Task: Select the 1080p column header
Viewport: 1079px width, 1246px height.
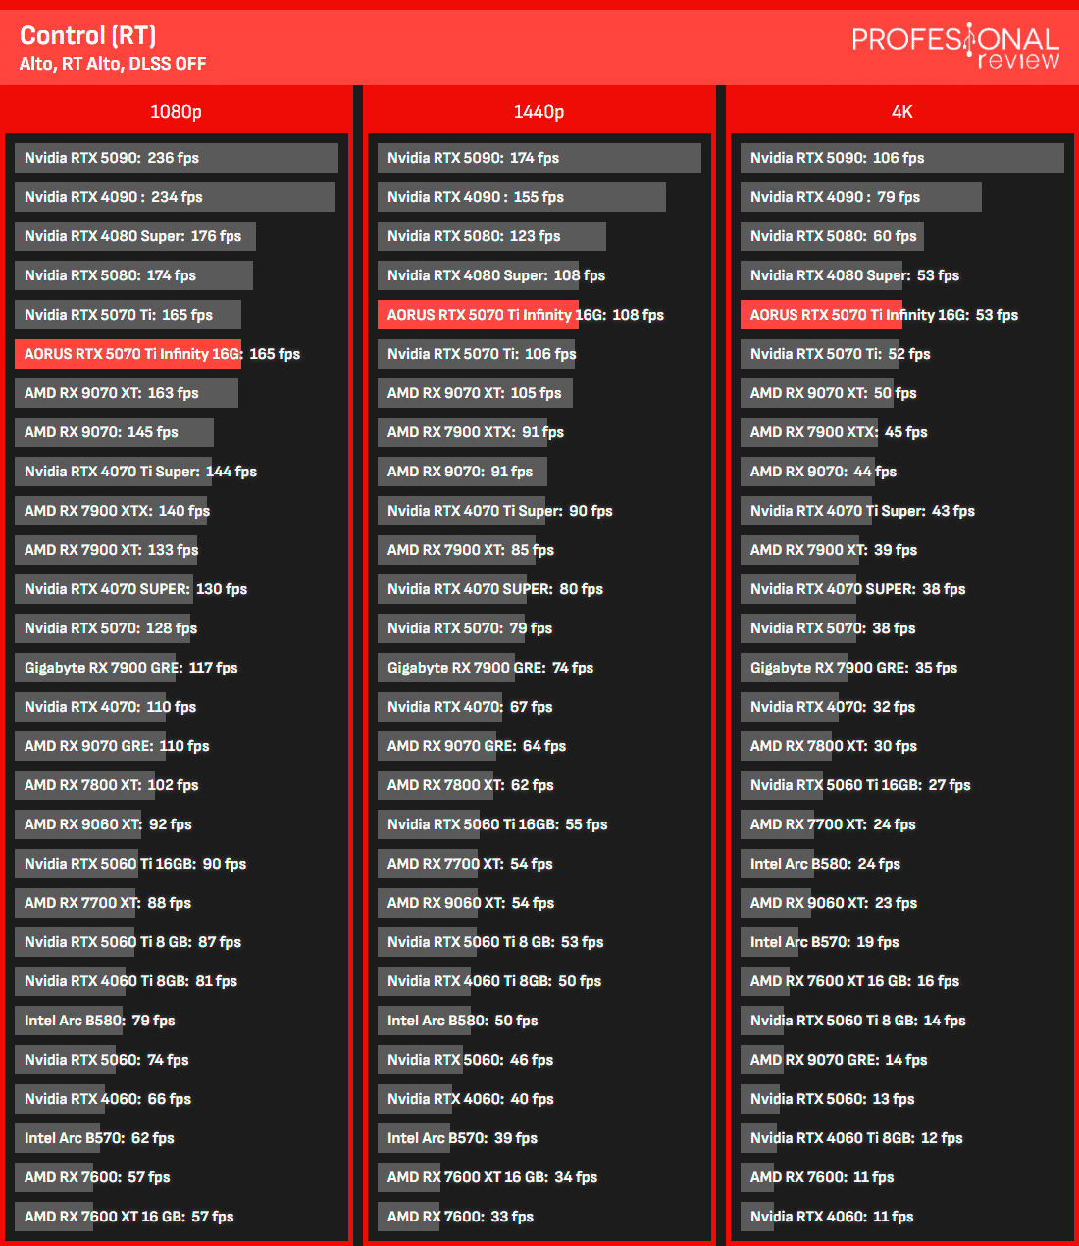Action: [176, 111]
